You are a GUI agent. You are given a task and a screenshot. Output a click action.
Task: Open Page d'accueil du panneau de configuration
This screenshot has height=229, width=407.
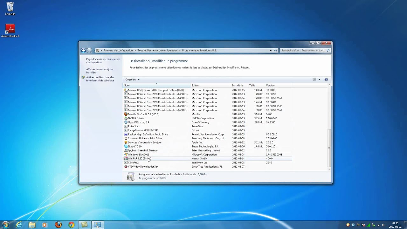[103, 61]
